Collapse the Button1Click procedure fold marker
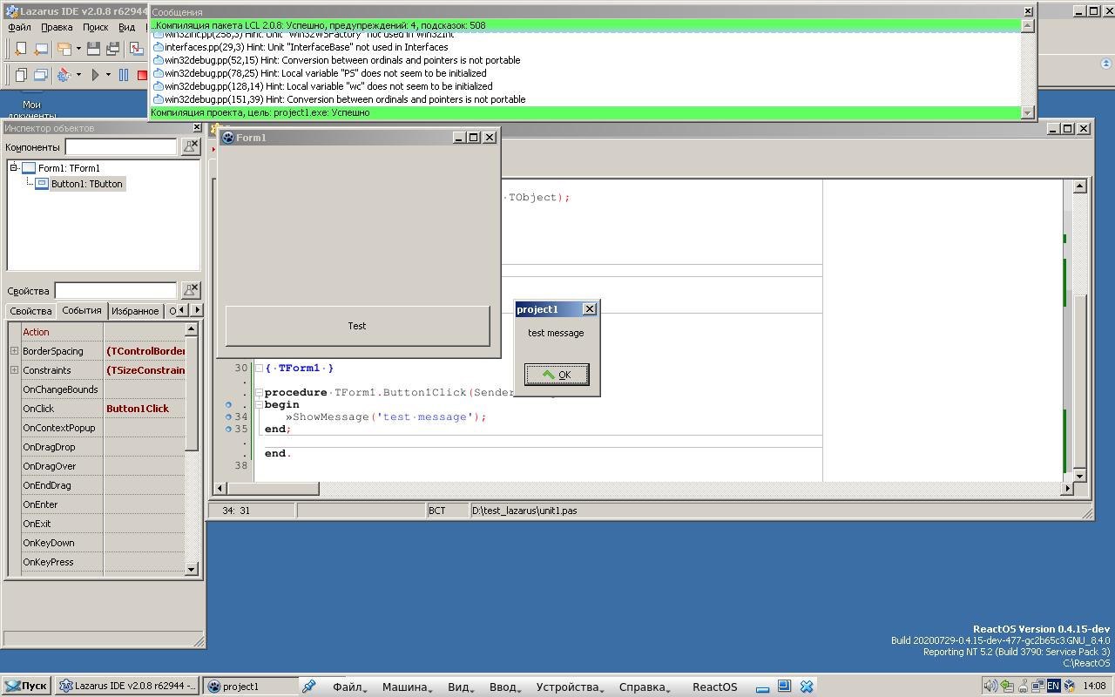Image resolution: width=1115 pixels, height=697 pixels. coord(259,393)
